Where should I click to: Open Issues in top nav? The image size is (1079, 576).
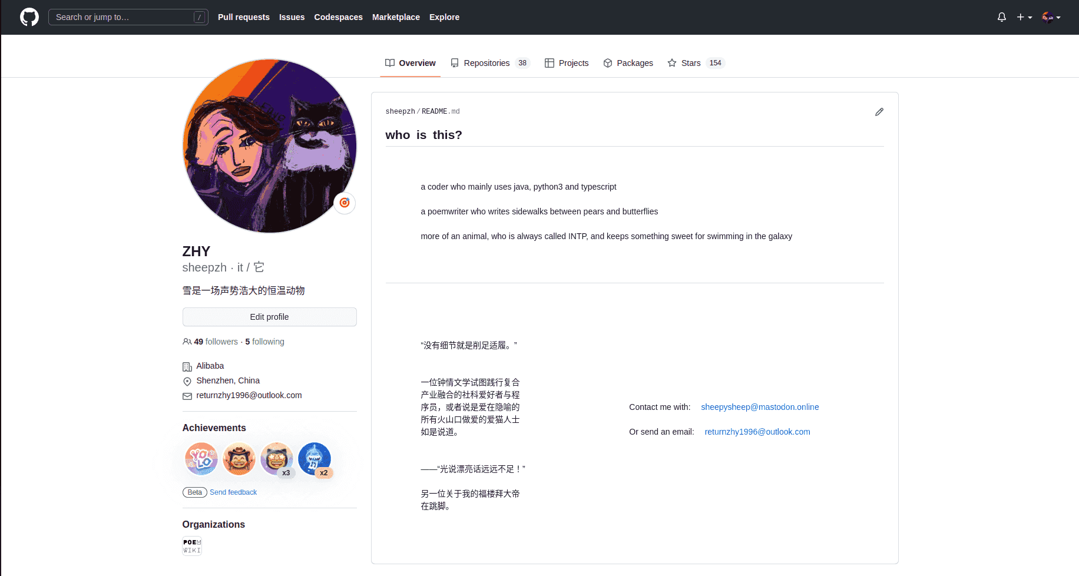click(x=292, y=17)
